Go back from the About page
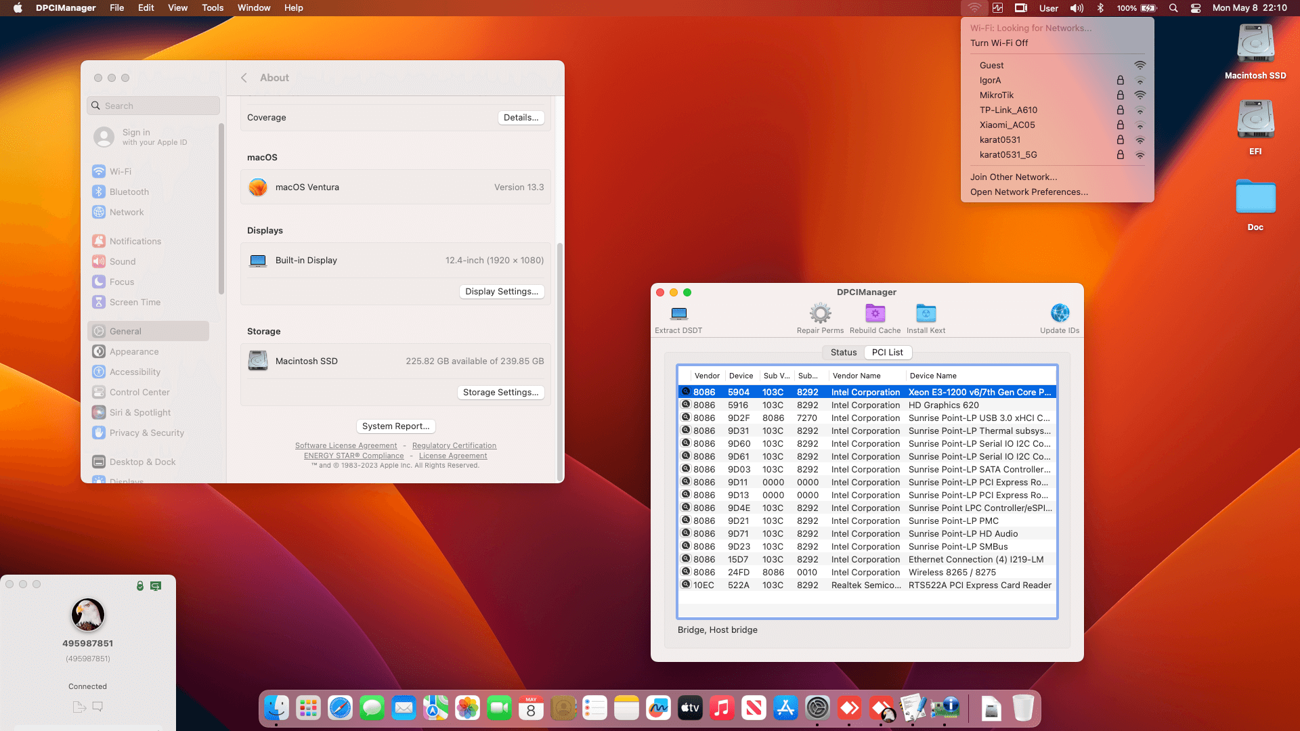1300x731 pixels. [x=244, y=78]
